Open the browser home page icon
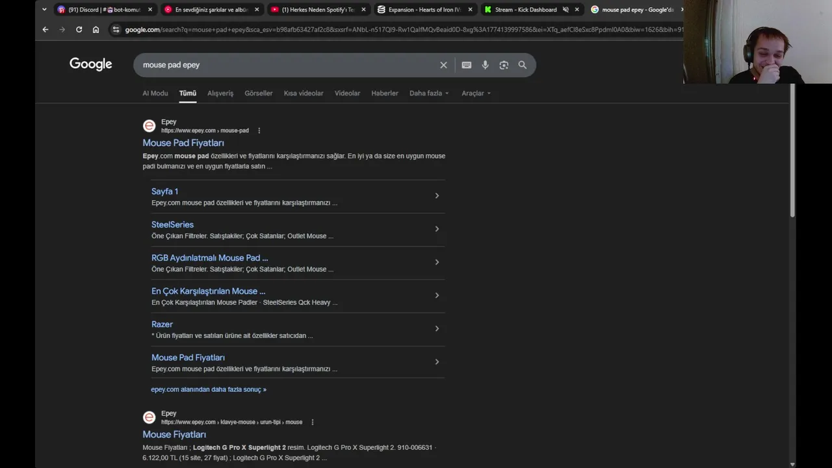 tap(96, 29)
